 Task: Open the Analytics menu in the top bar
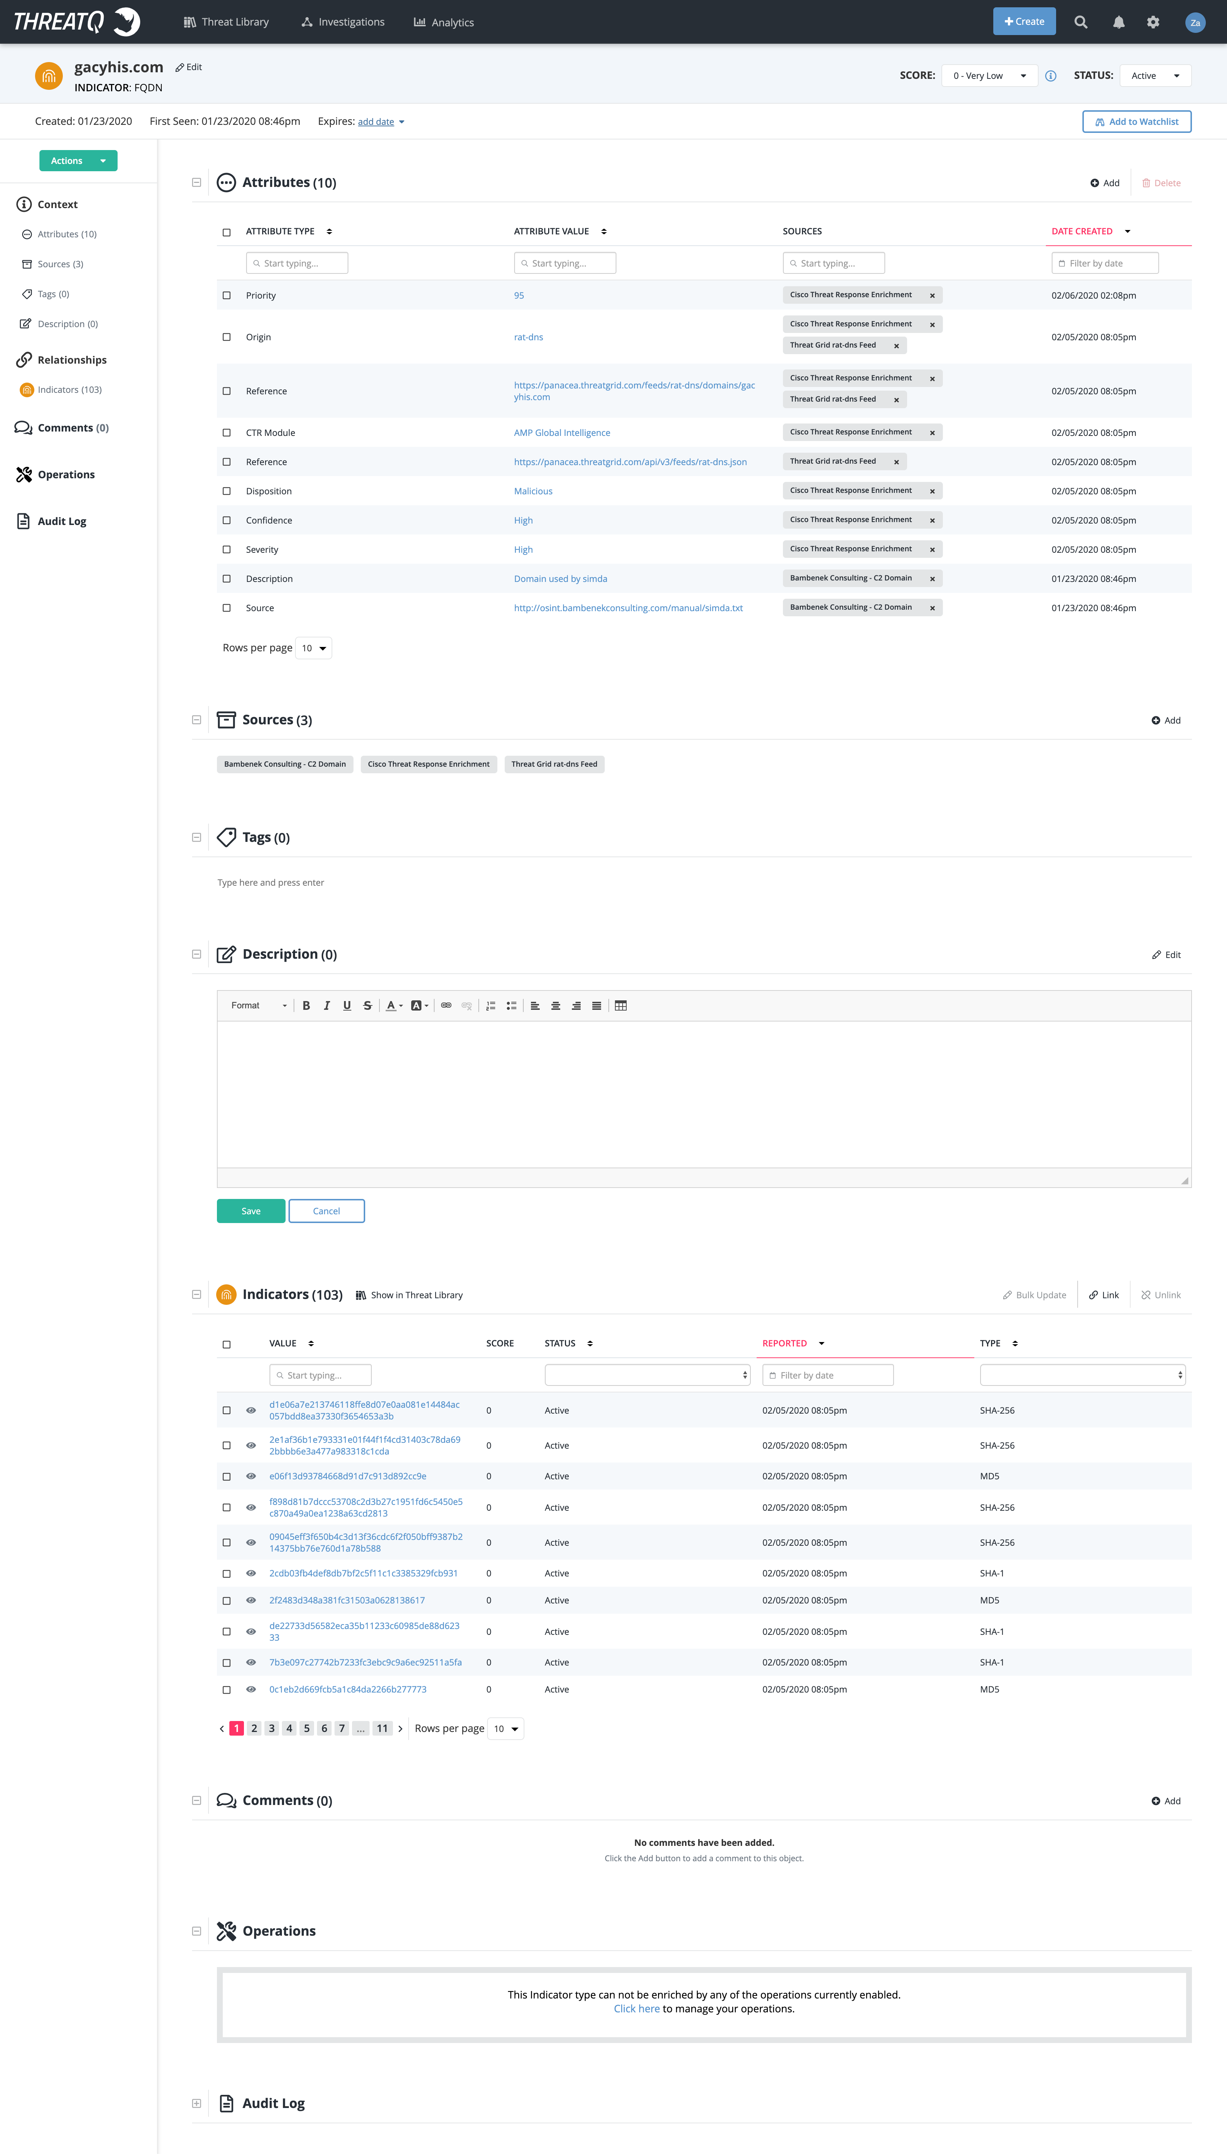[x=443, y=22]
